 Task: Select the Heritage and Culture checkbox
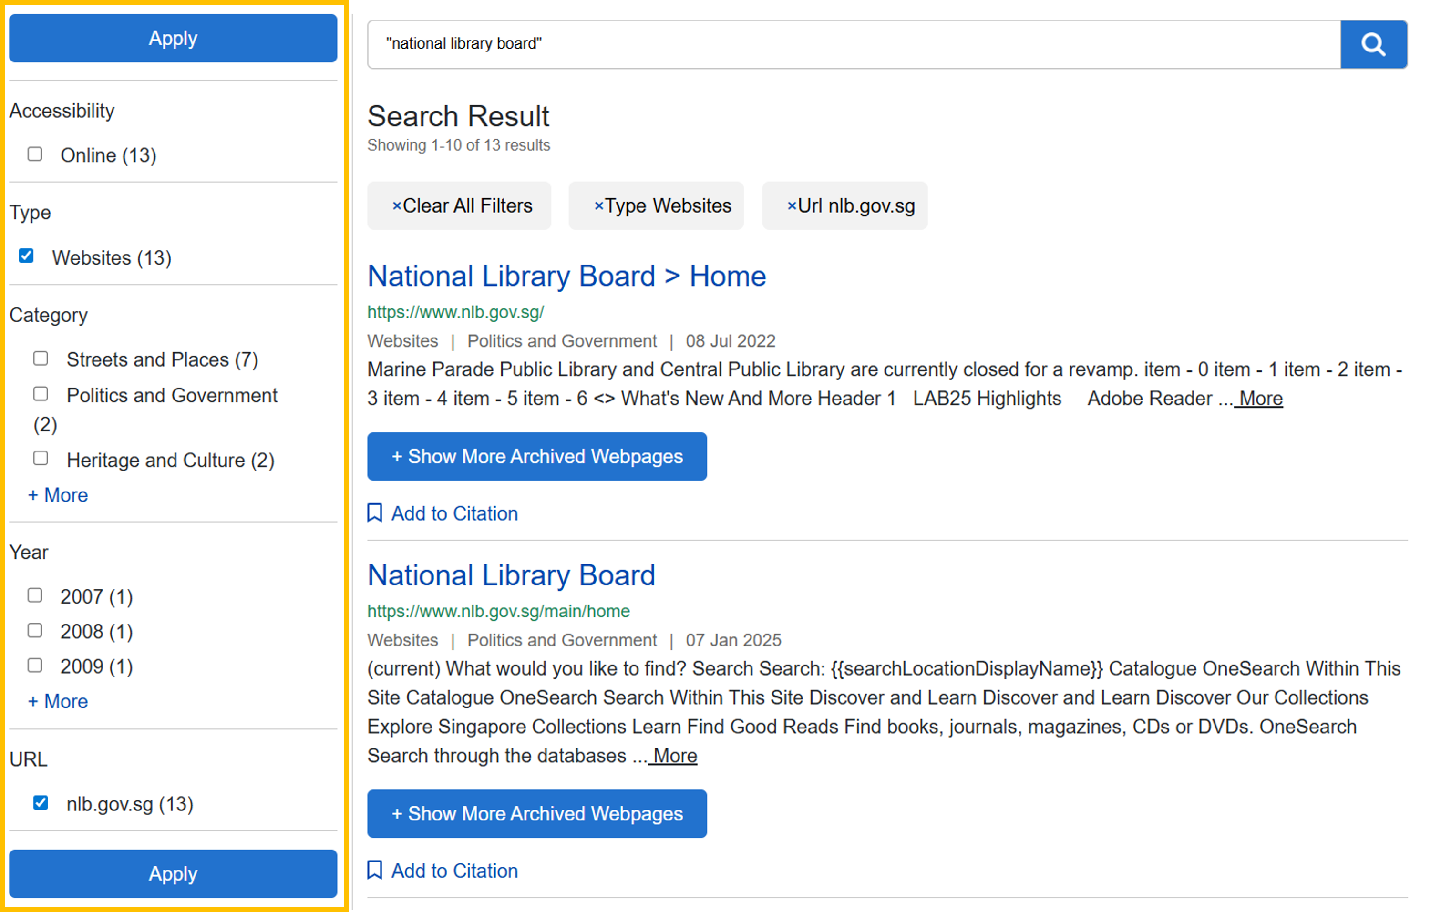pos(41,459)
